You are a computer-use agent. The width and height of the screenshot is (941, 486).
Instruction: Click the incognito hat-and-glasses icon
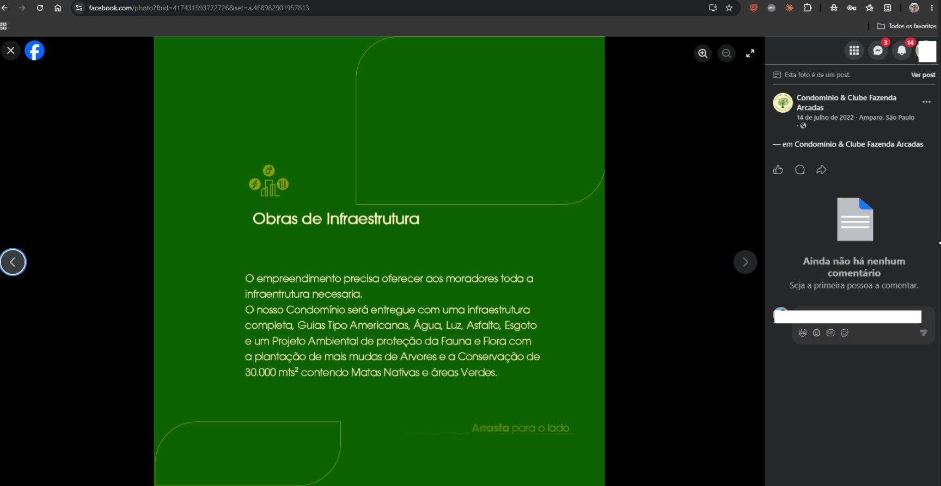click(x=834, y=8)
